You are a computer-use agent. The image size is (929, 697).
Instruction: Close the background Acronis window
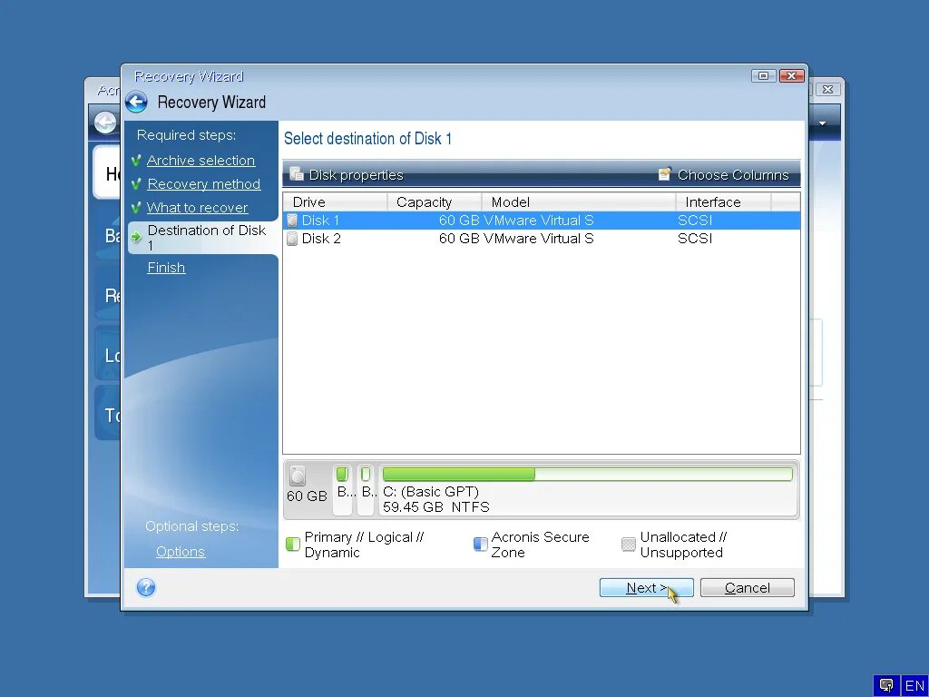click(827, 90)
